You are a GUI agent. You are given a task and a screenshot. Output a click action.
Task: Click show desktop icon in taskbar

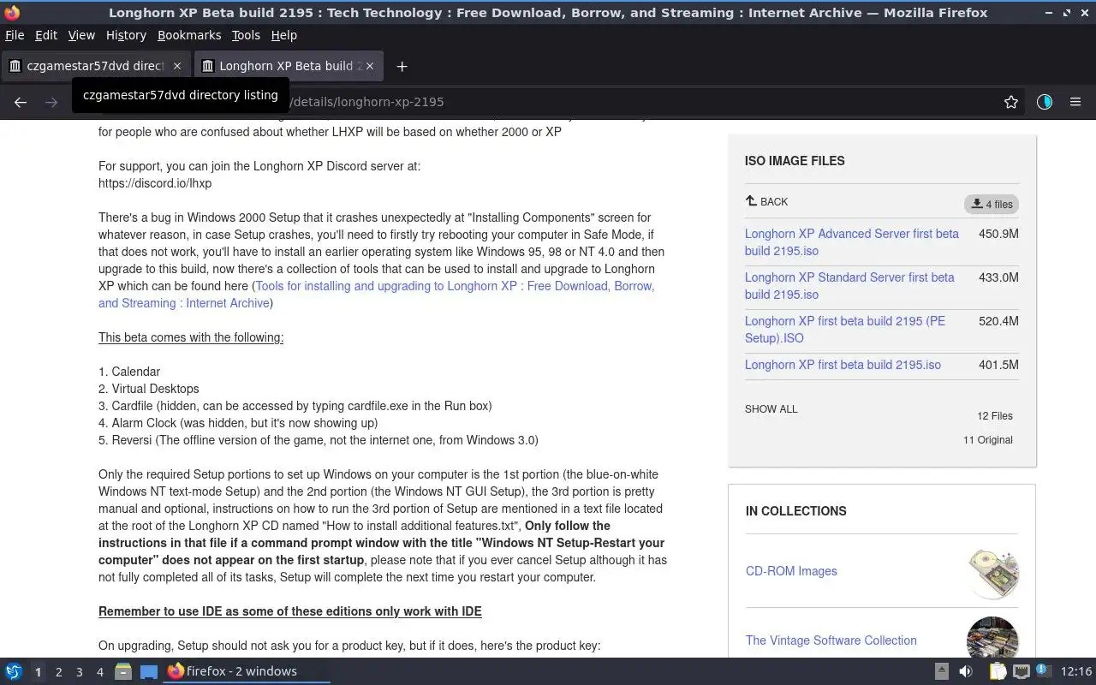(x=149, y=671)
